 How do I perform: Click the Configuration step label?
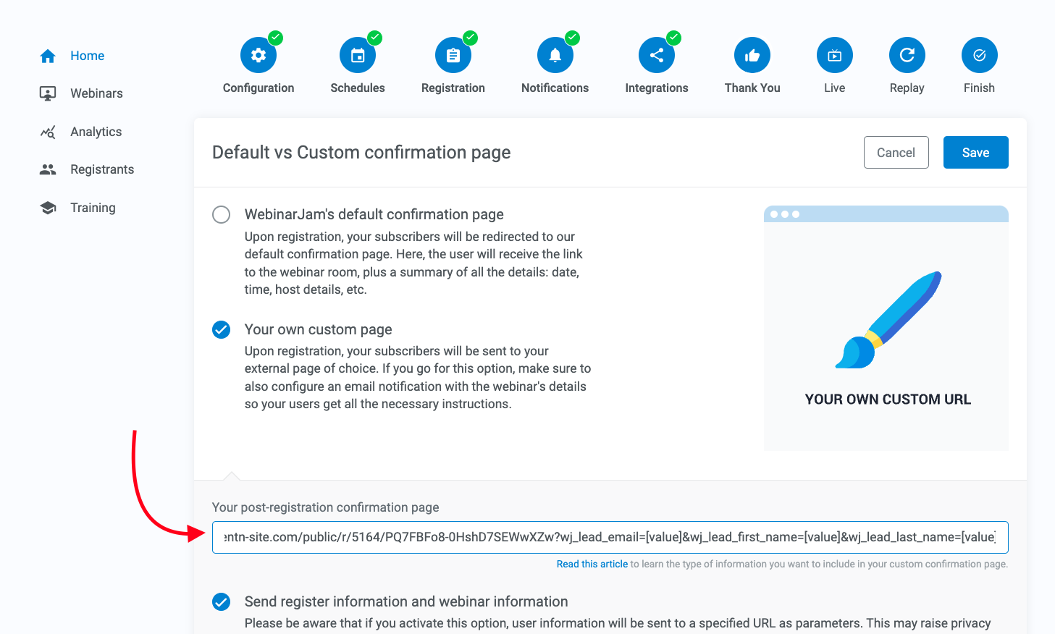tap(259, 88)
